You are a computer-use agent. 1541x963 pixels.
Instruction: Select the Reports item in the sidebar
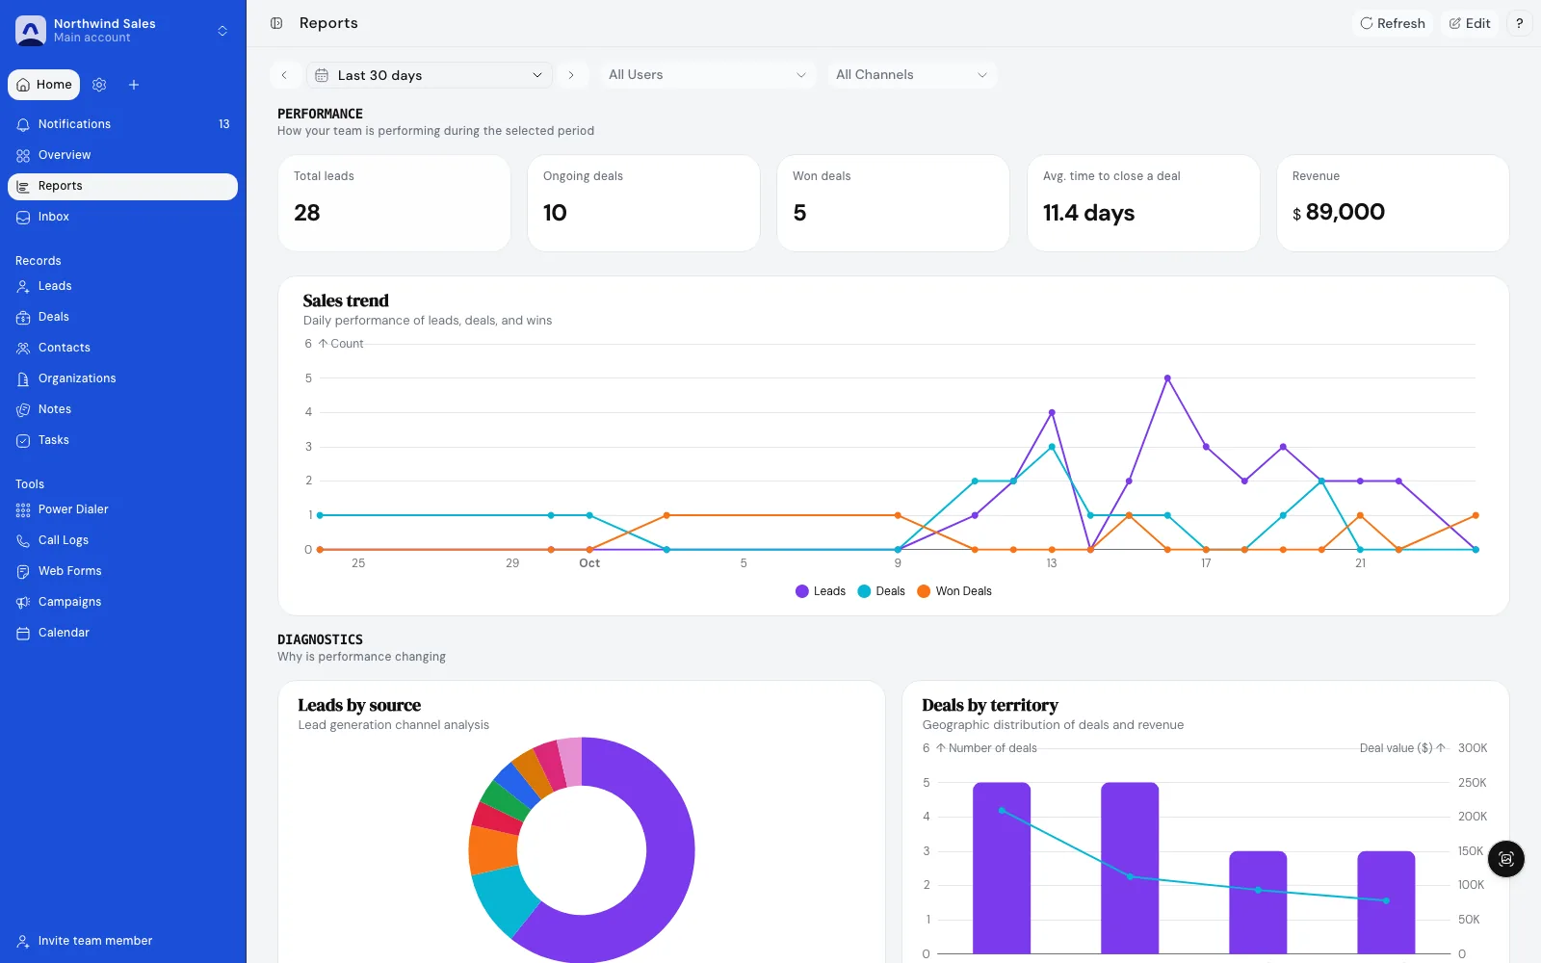tap(122, 186)
